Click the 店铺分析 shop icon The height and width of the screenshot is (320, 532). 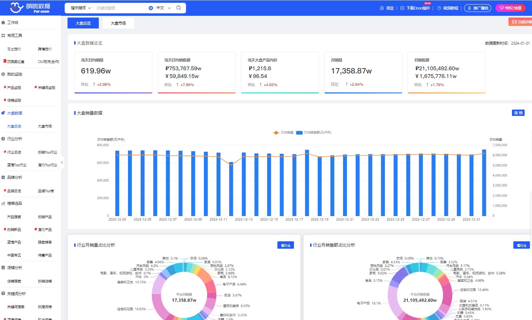(4, 268)
